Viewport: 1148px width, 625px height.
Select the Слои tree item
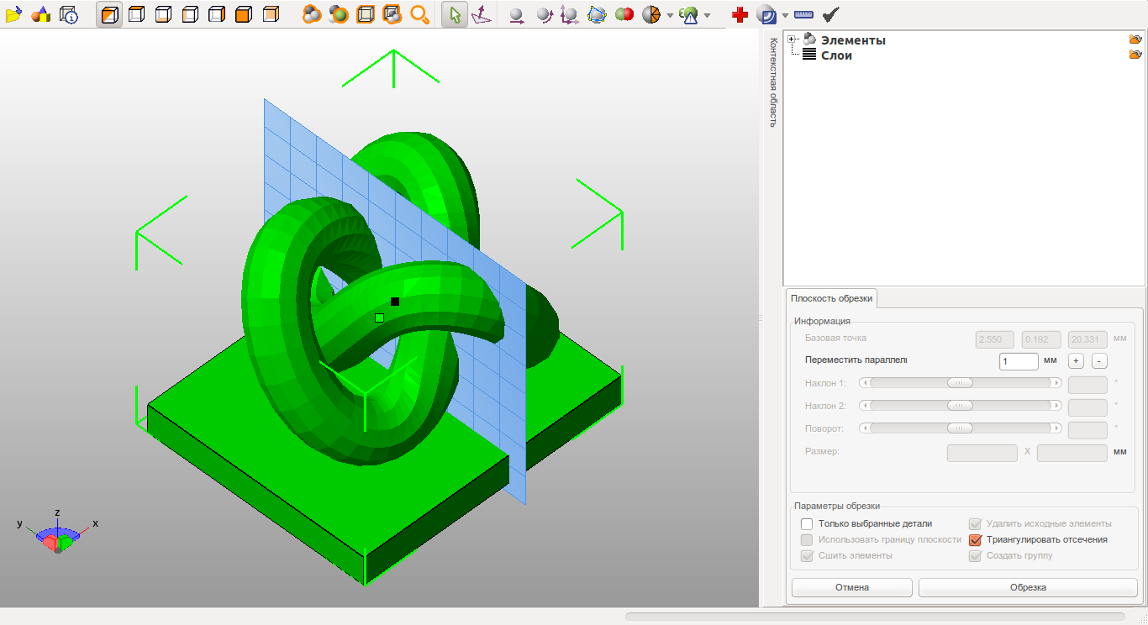(836, 55)
